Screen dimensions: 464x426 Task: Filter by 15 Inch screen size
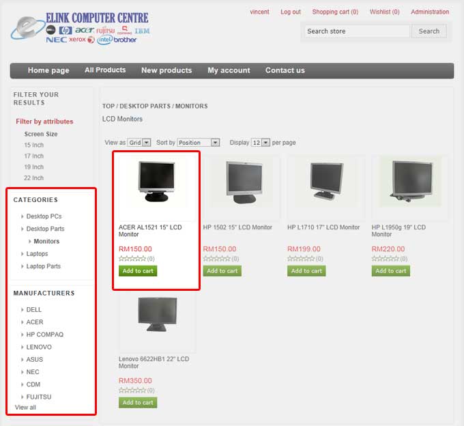coord(33,145)
